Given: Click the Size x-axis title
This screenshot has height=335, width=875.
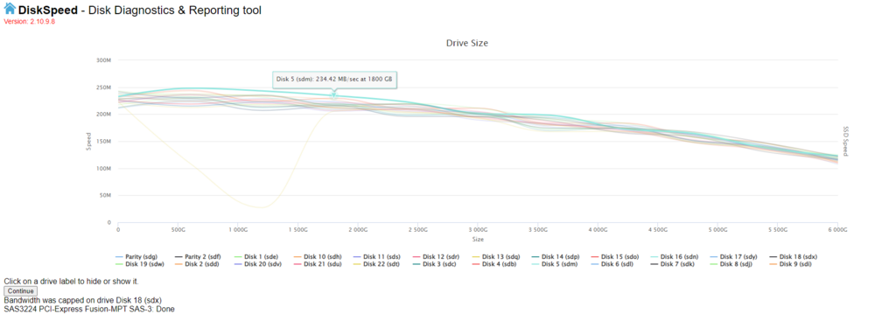Looking at the screenshot, I should click(x=478, y=239).
